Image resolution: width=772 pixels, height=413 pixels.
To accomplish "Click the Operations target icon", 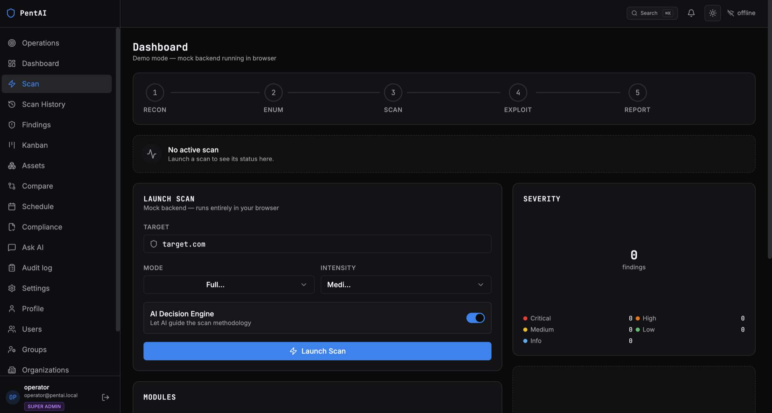I will 12,43.
